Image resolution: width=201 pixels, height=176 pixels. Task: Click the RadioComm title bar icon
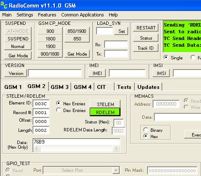coord(4,5)
